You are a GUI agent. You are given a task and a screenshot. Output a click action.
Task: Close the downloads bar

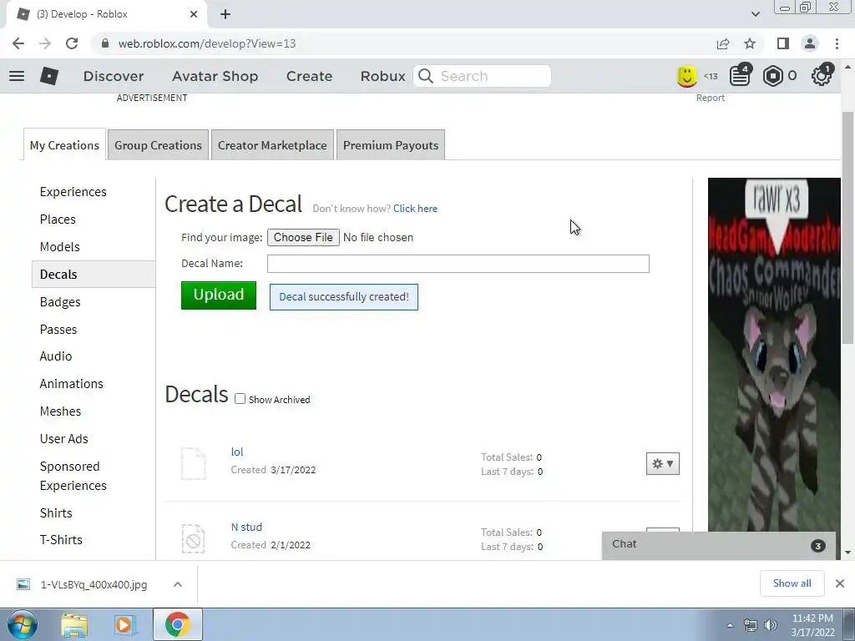[x=840, y=583]
